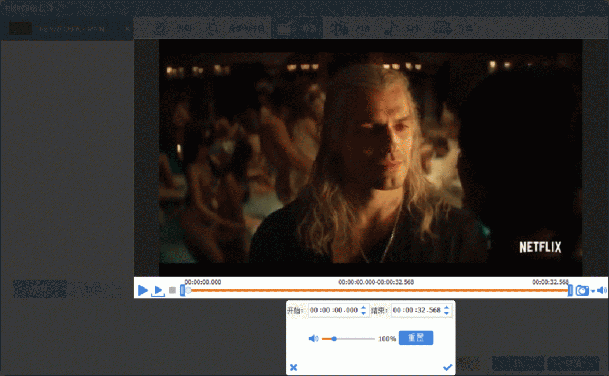Click the dimmed 取消 cancel button

click(x=573, y=364)
